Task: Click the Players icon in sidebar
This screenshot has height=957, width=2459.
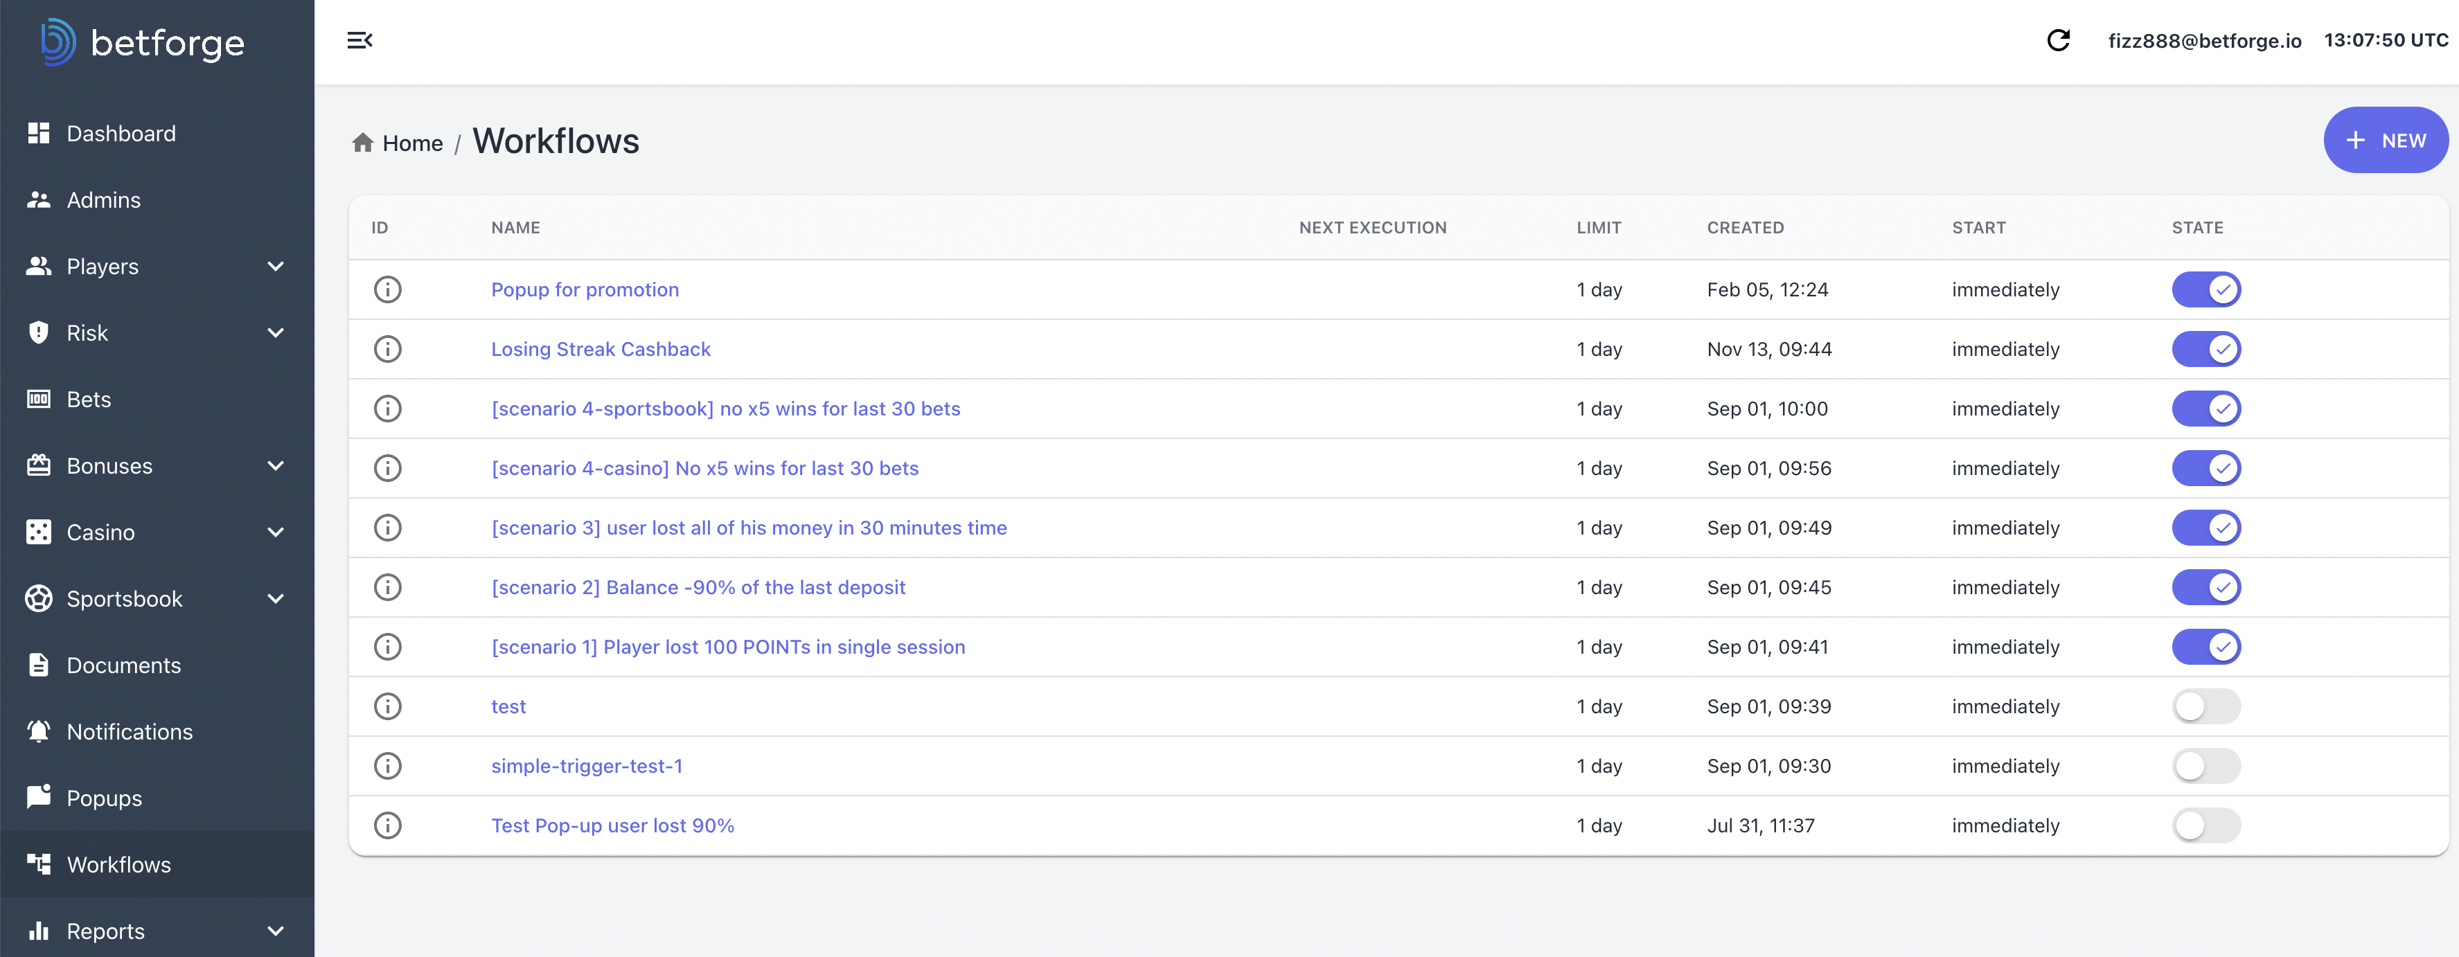Action: pyautogui.click(x=38, y=266)
